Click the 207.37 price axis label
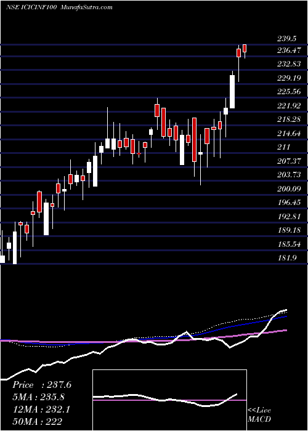The height and width of the screenshot is (431, 308). [289, 161]
